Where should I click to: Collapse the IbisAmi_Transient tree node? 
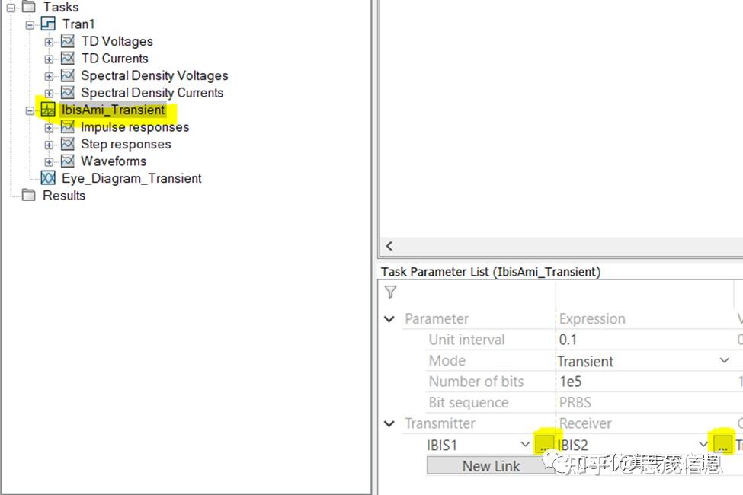[30, 110]
